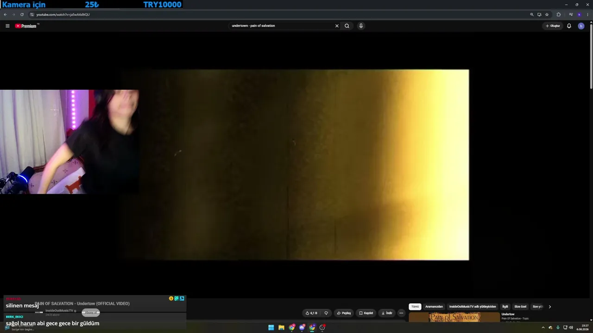This screenshot has width=593, height=333.
Task: Open the taskbar clock and date
Action: 582,327
